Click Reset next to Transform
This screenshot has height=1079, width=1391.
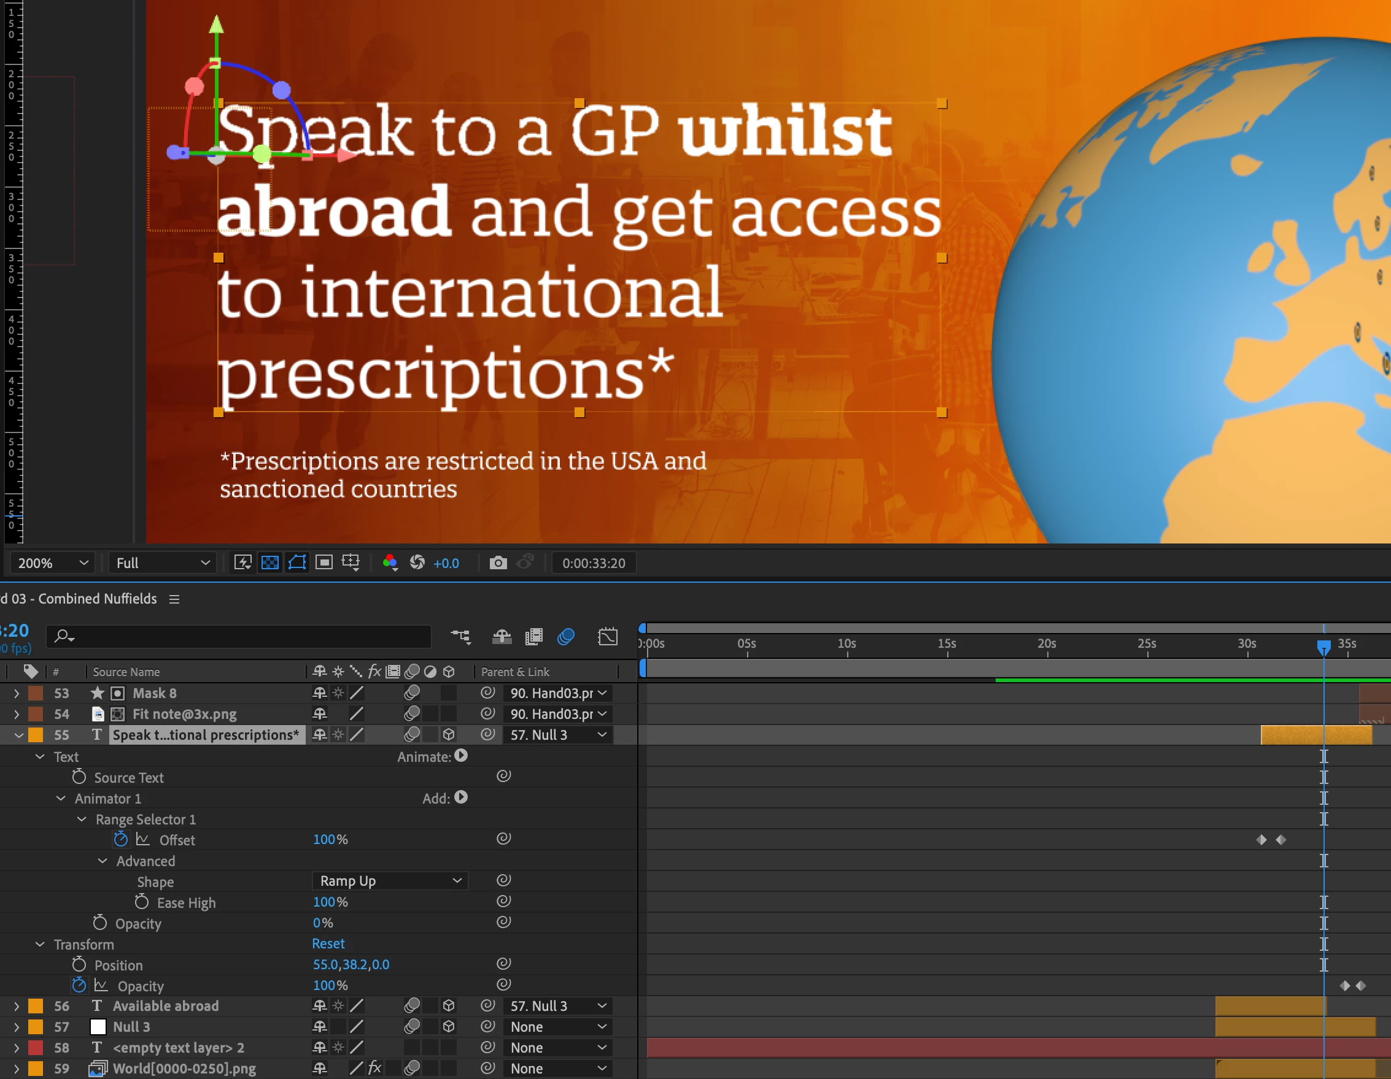tap(328, 944)
